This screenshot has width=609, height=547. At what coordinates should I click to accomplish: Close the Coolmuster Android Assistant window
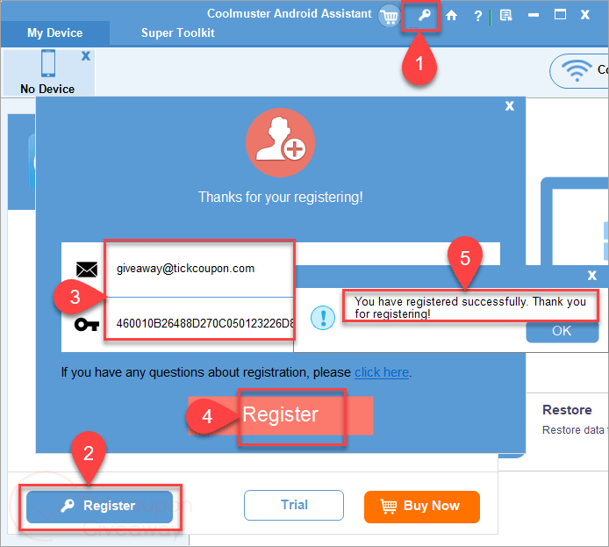585,15
